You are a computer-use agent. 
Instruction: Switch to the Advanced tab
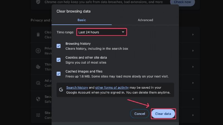coord(145,20)
